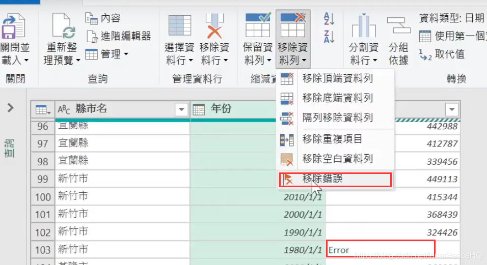Collapse the 移除資料列 dropdown arrow

(304, 60)
